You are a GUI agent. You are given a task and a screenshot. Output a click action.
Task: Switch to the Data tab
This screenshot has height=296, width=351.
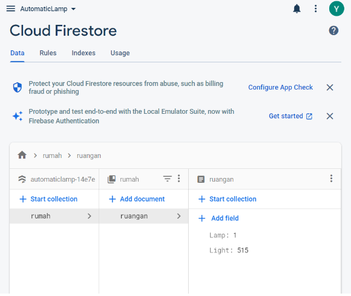click(17, 53)
